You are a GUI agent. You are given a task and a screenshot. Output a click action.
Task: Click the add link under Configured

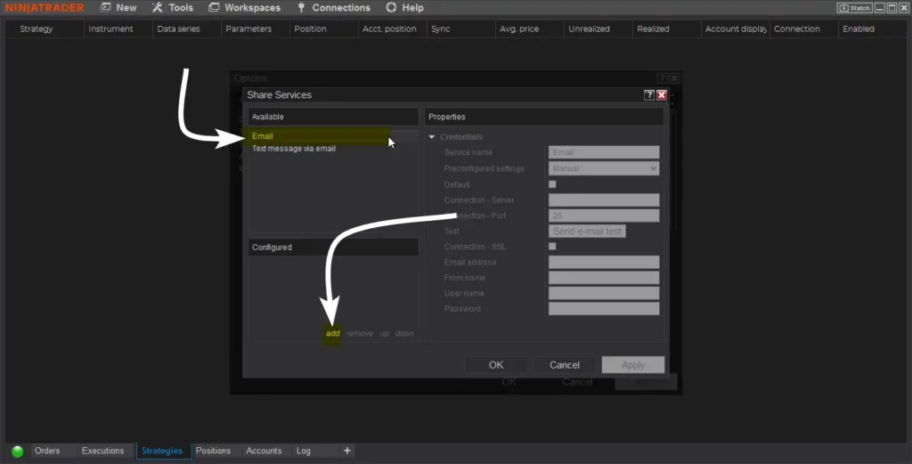point(333,333)
